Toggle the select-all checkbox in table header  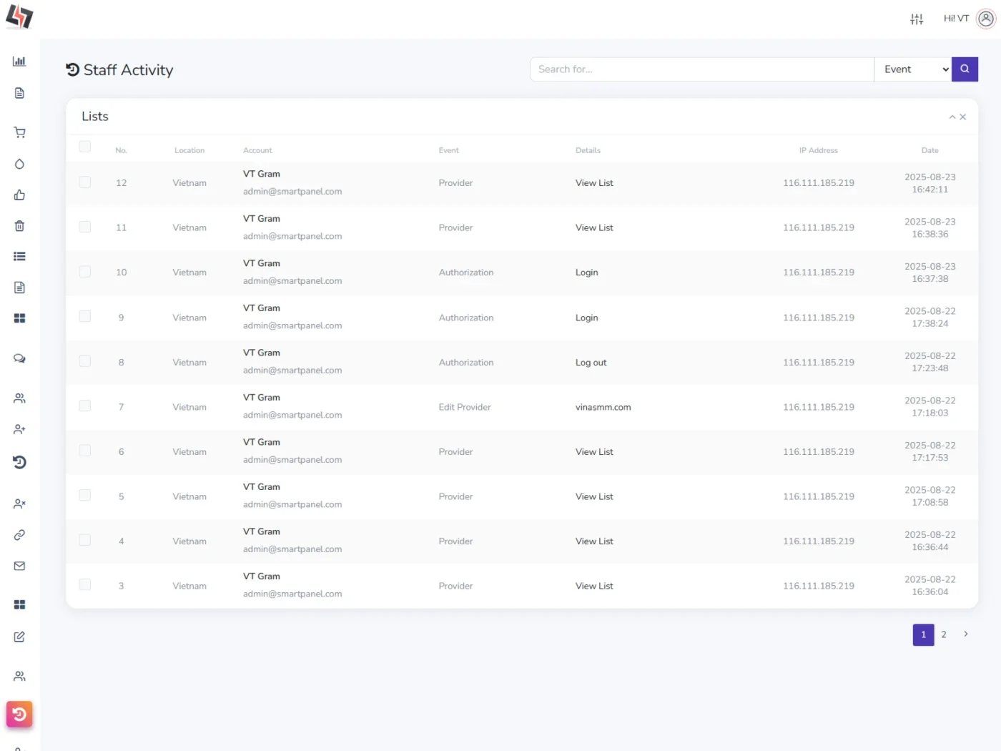click(85, 147)
